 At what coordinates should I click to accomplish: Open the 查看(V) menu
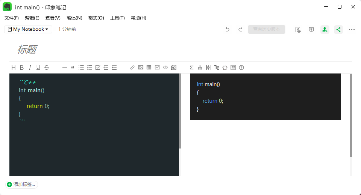(53, 18)
